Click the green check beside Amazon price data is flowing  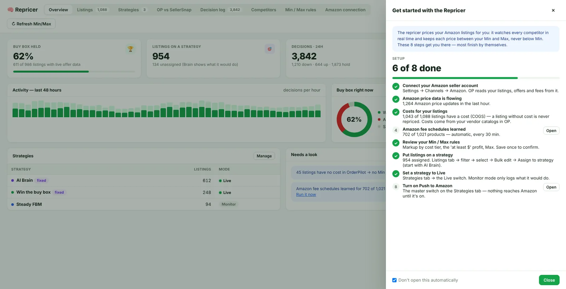[x=396, y=99]
